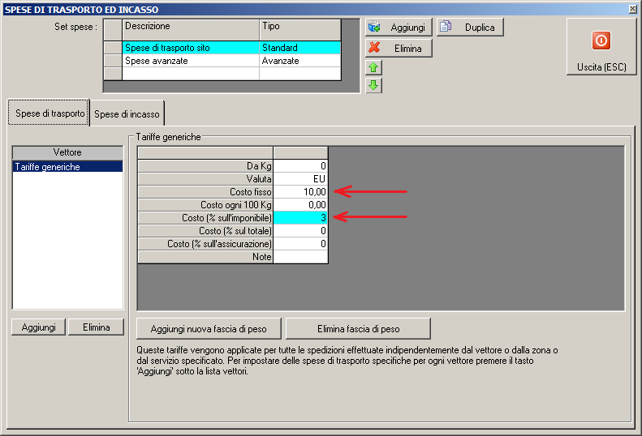Edit the Costo ogni 100 Kg value
This screenshot has height=436, width=642.
click(x=300, y=205)
